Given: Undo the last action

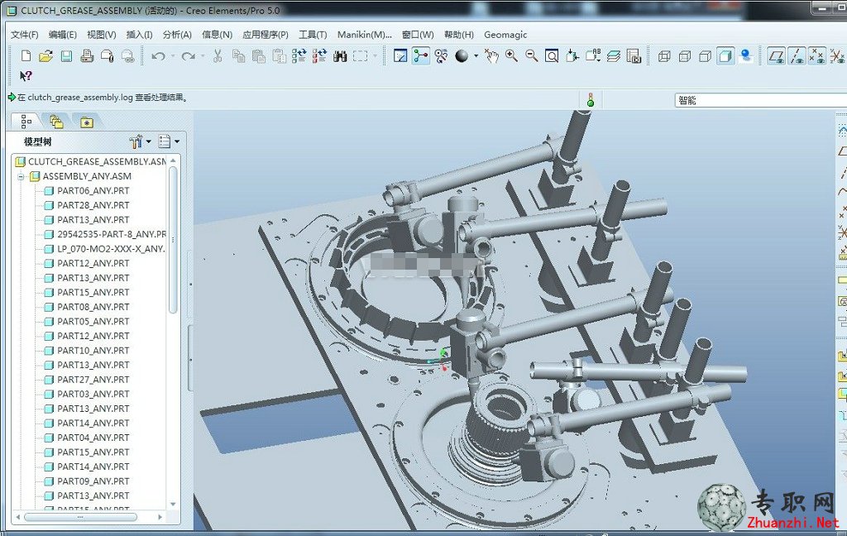Looking at the screenshot, I should pos(158,55).
